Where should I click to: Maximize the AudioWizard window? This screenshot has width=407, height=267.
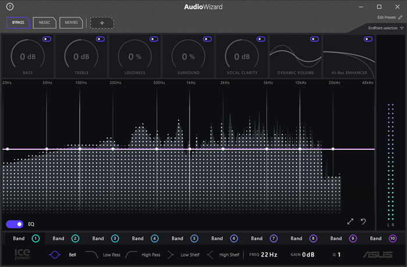coord(379,6)
